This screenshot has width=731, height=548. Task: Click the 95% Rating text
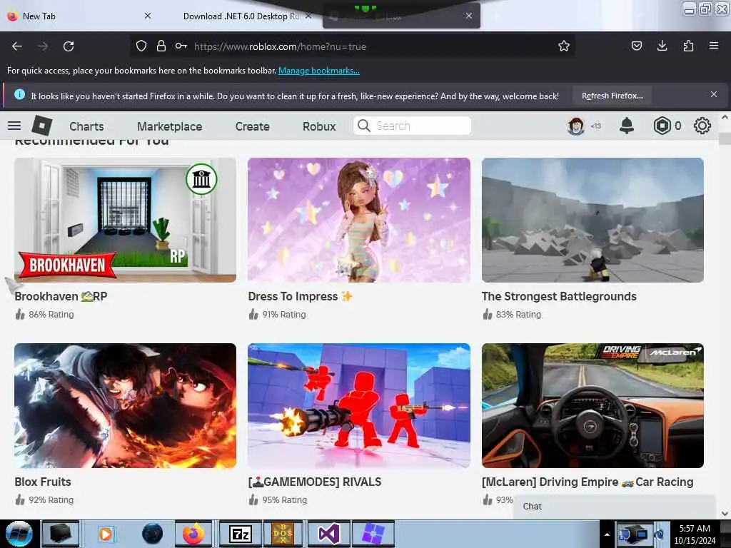tap(285, 500)
